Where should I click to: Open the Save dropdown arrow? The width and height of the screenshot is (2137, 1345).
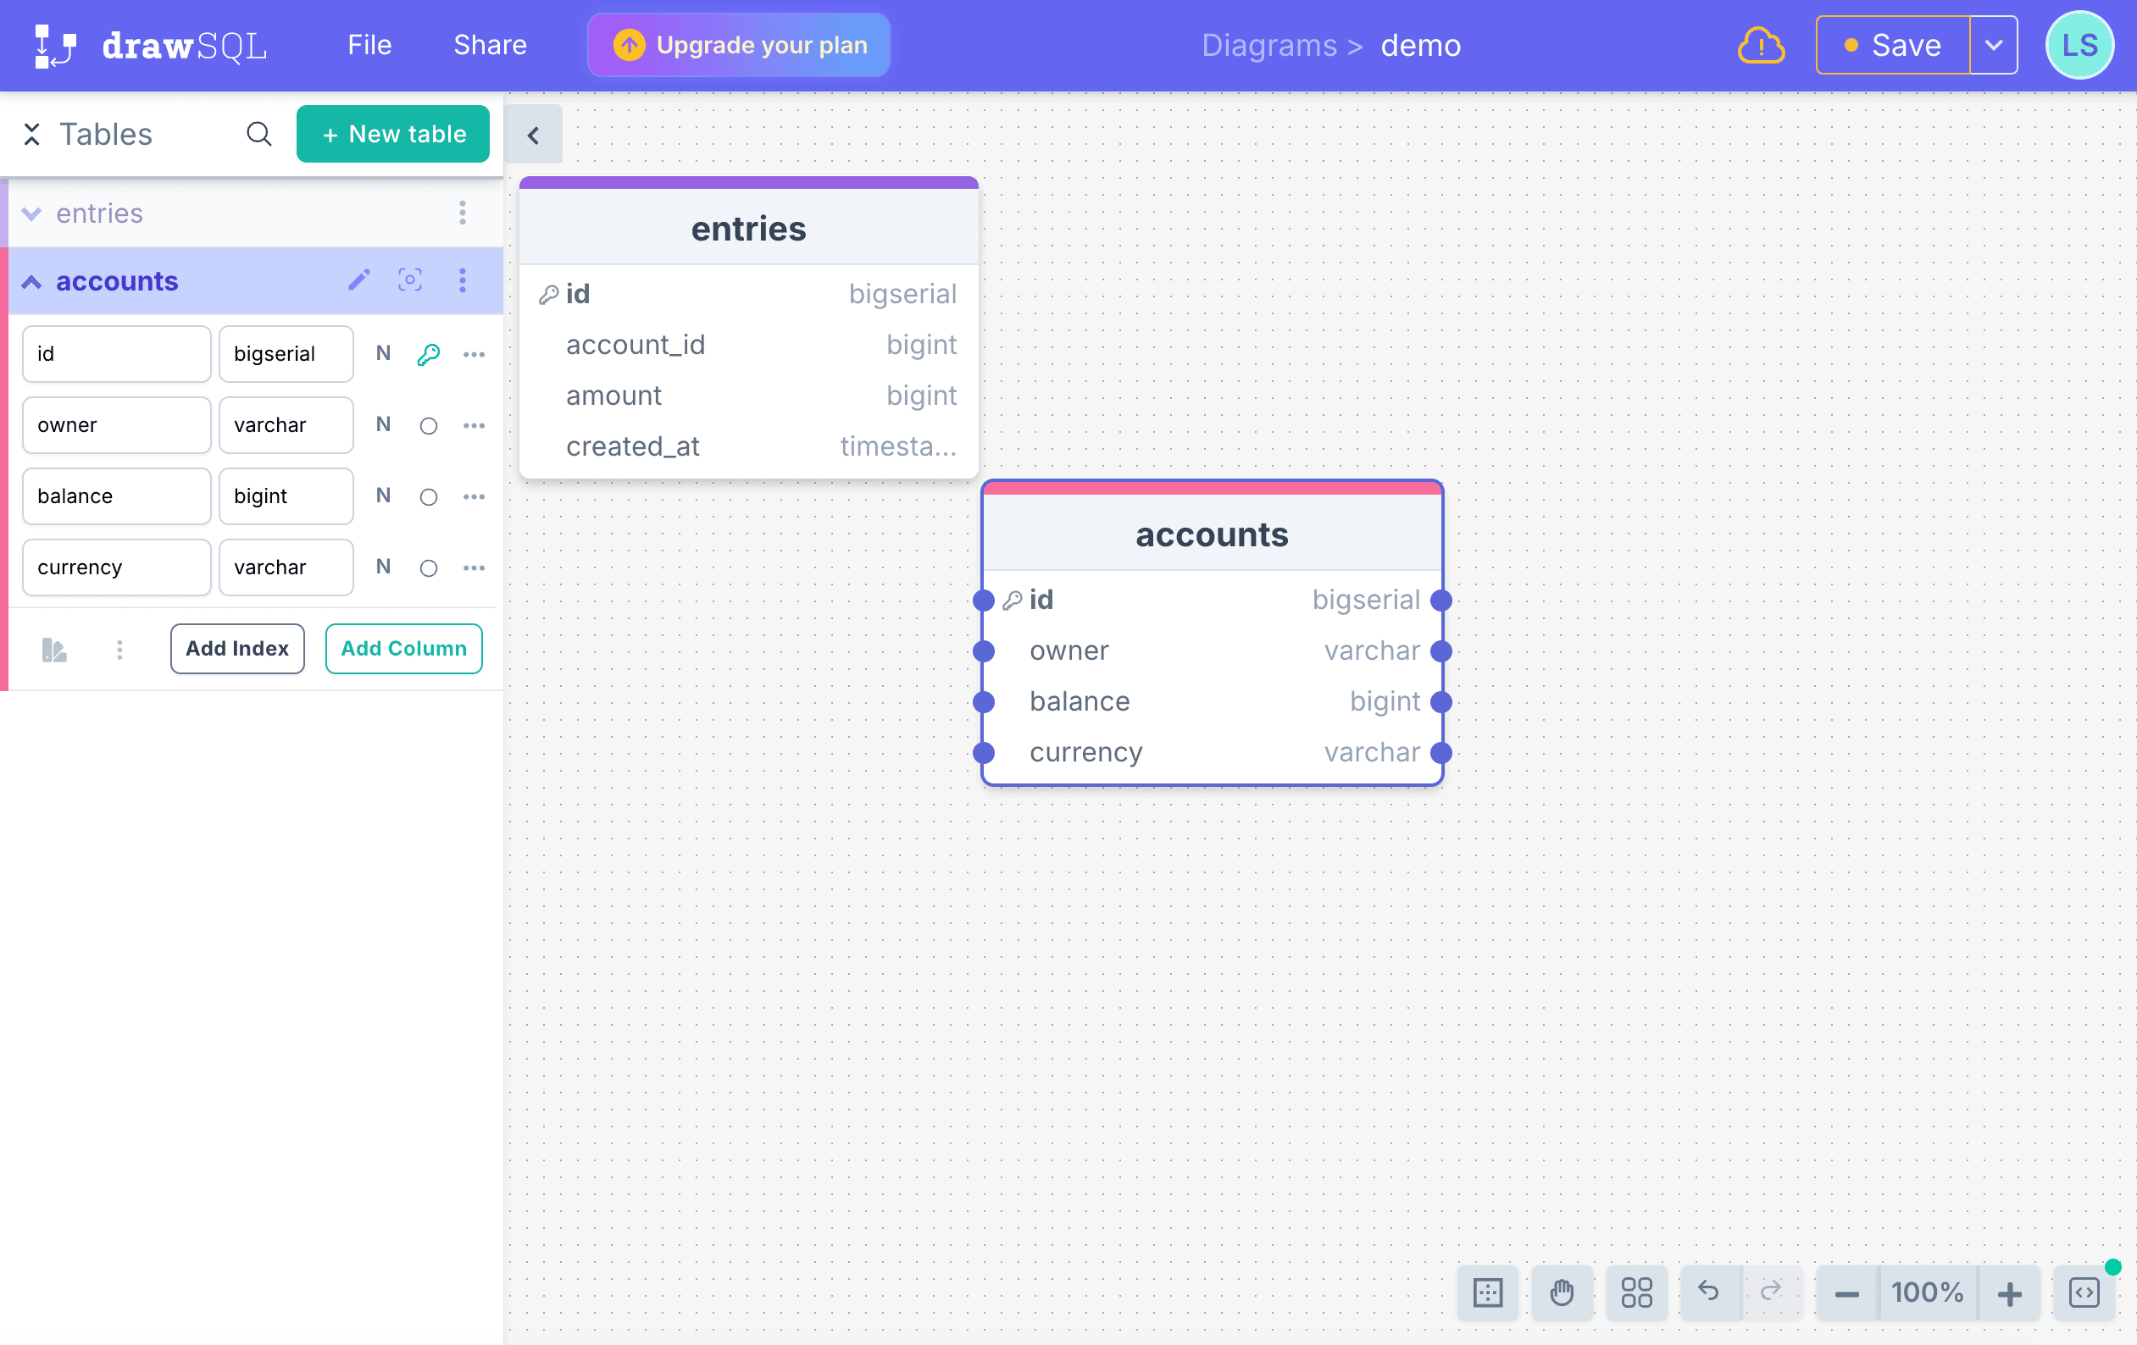(1993, 45)
